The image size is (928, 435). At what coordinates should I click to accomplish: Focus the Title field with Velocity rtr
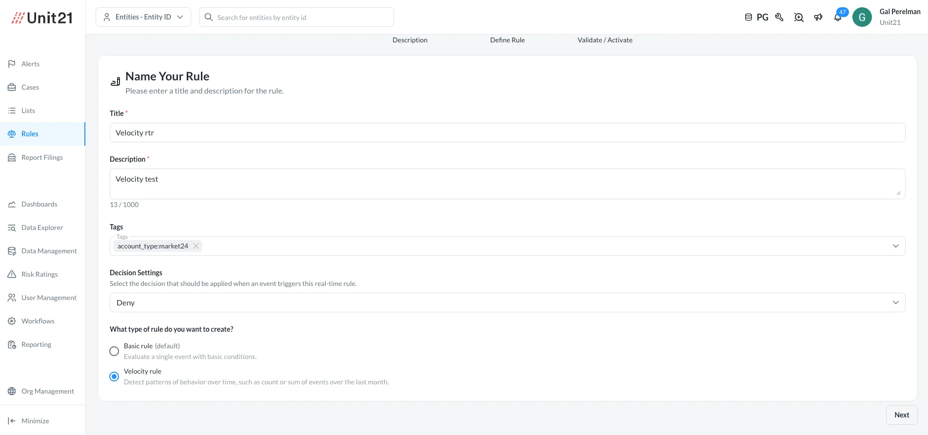[x=508, y=132]
